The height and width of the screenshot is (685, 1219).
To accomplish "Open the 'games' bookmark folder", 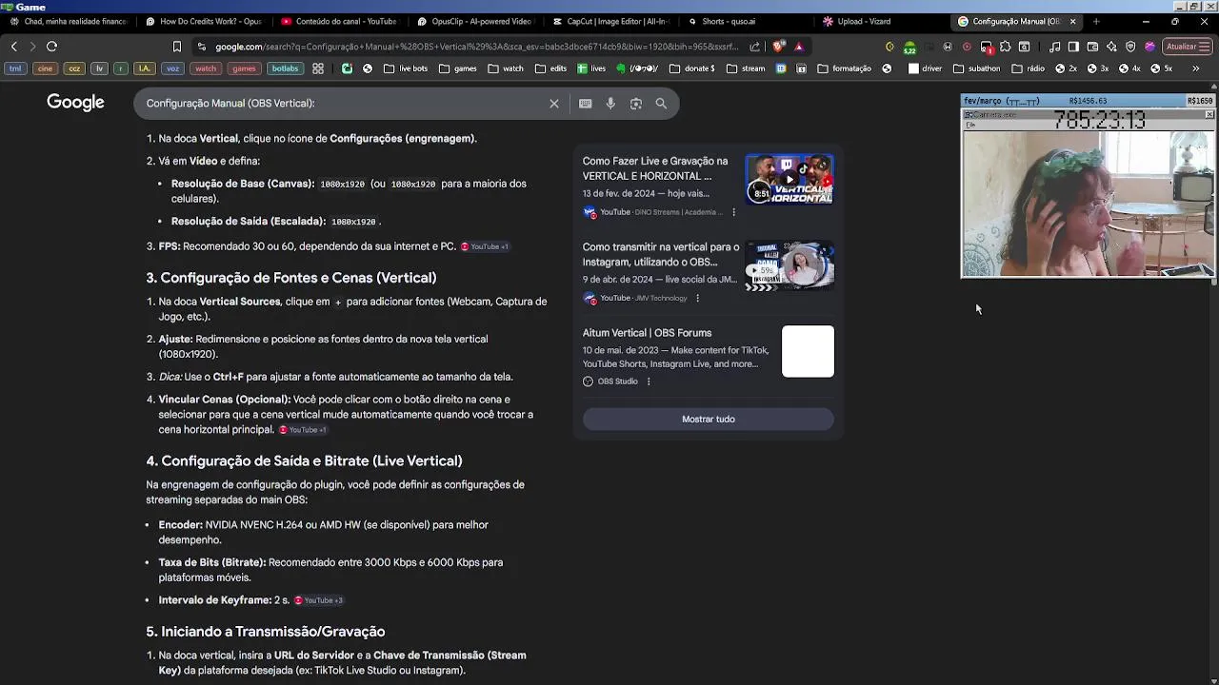I will (x=457, y=68).
